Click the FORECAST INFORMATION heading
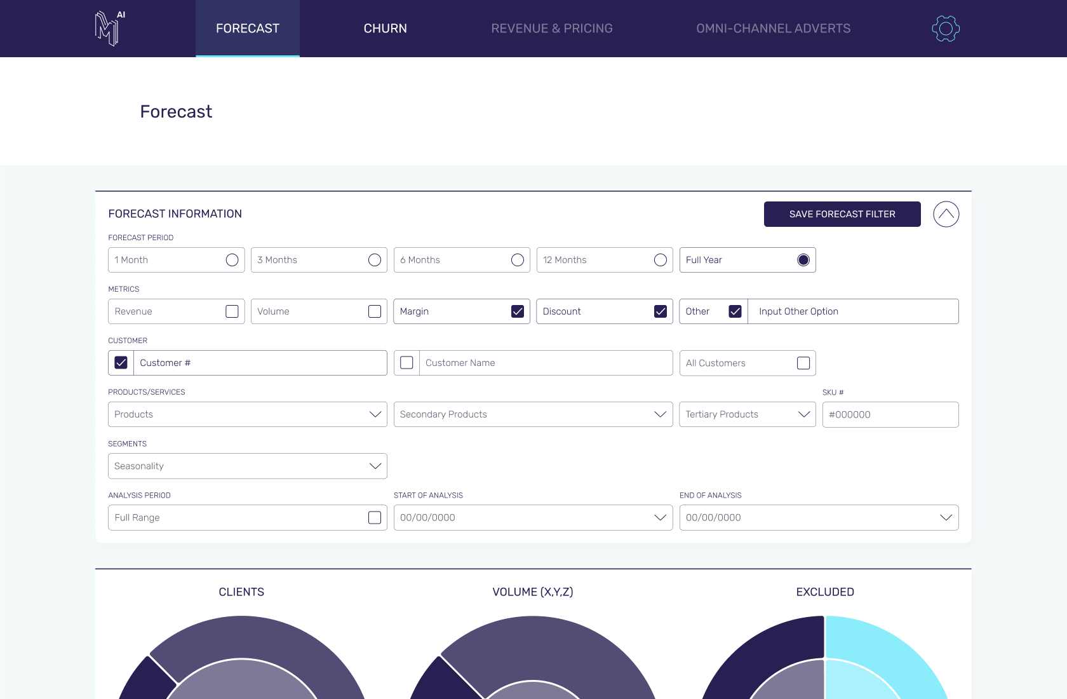Image resolution: width=1067 pixels, height=699 pixels. point(175,214)
